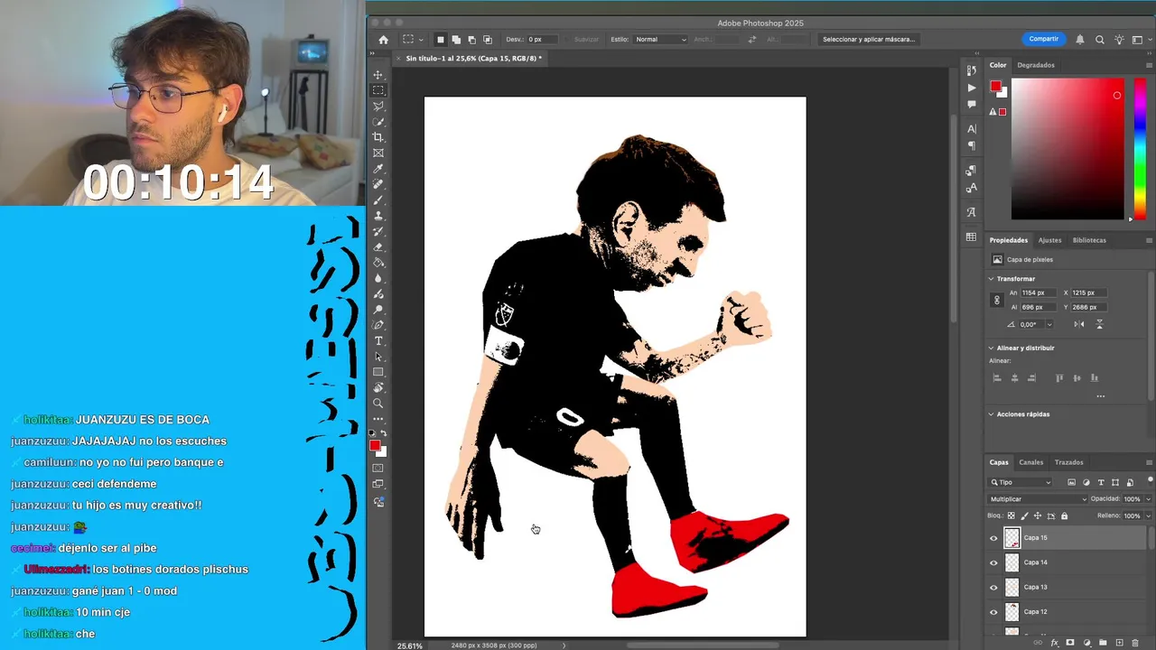Hide layer Capa 15 with eye icon
The height and width of the screenshot is (650, 1156).
(x=993, y=538)
